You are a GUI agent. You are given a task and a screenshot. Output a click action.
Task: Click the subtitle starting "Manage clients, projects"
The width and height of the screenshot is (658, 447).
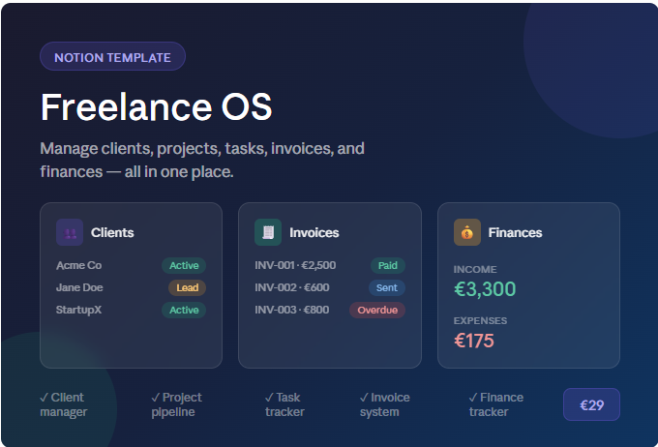(202, 160)
